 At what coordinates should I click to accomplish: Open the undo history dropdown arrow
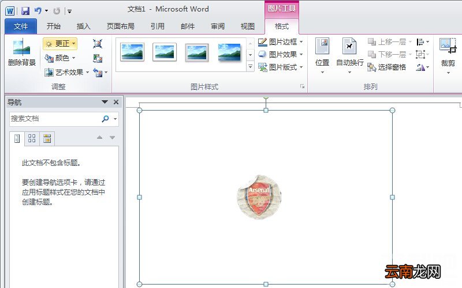point(46,11)
